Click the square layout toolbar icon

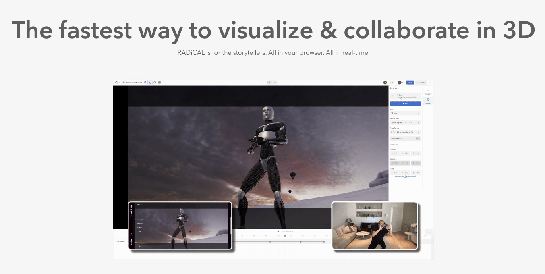tap(160, 82)
